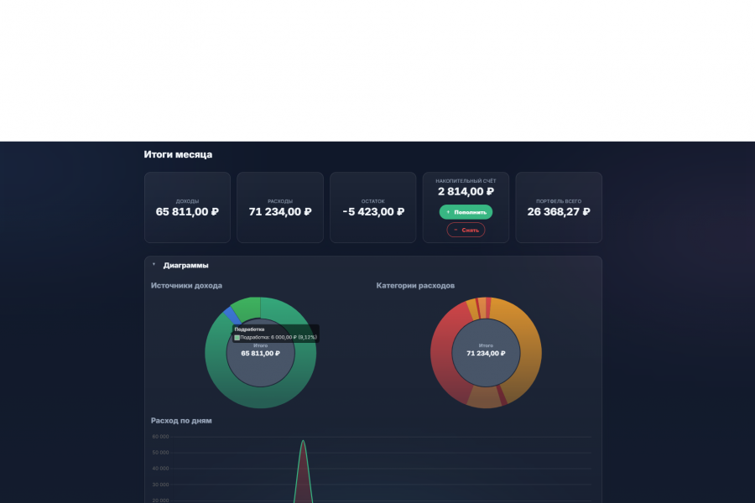Click the 50 000 axis label

tap(160, 453)
